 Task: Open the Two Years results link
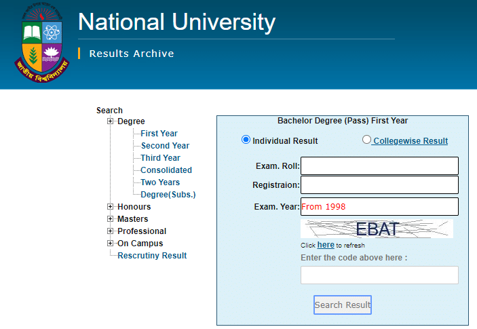(x=160, y=182)
